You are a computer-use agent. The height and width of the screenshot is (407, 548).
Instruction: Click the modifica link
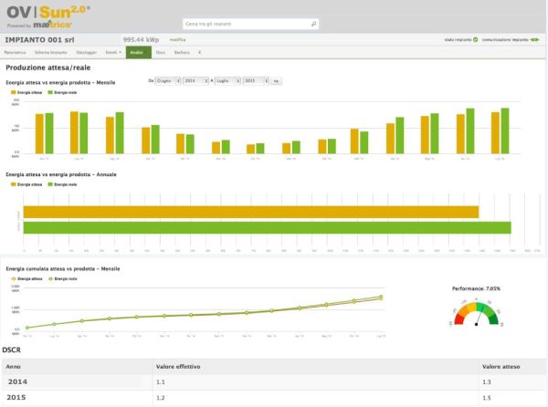point(178,41)
